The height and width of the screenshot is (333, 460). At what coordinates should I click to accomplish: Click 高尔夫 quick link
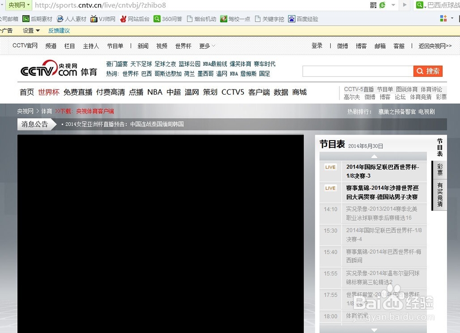click(352, 97)
